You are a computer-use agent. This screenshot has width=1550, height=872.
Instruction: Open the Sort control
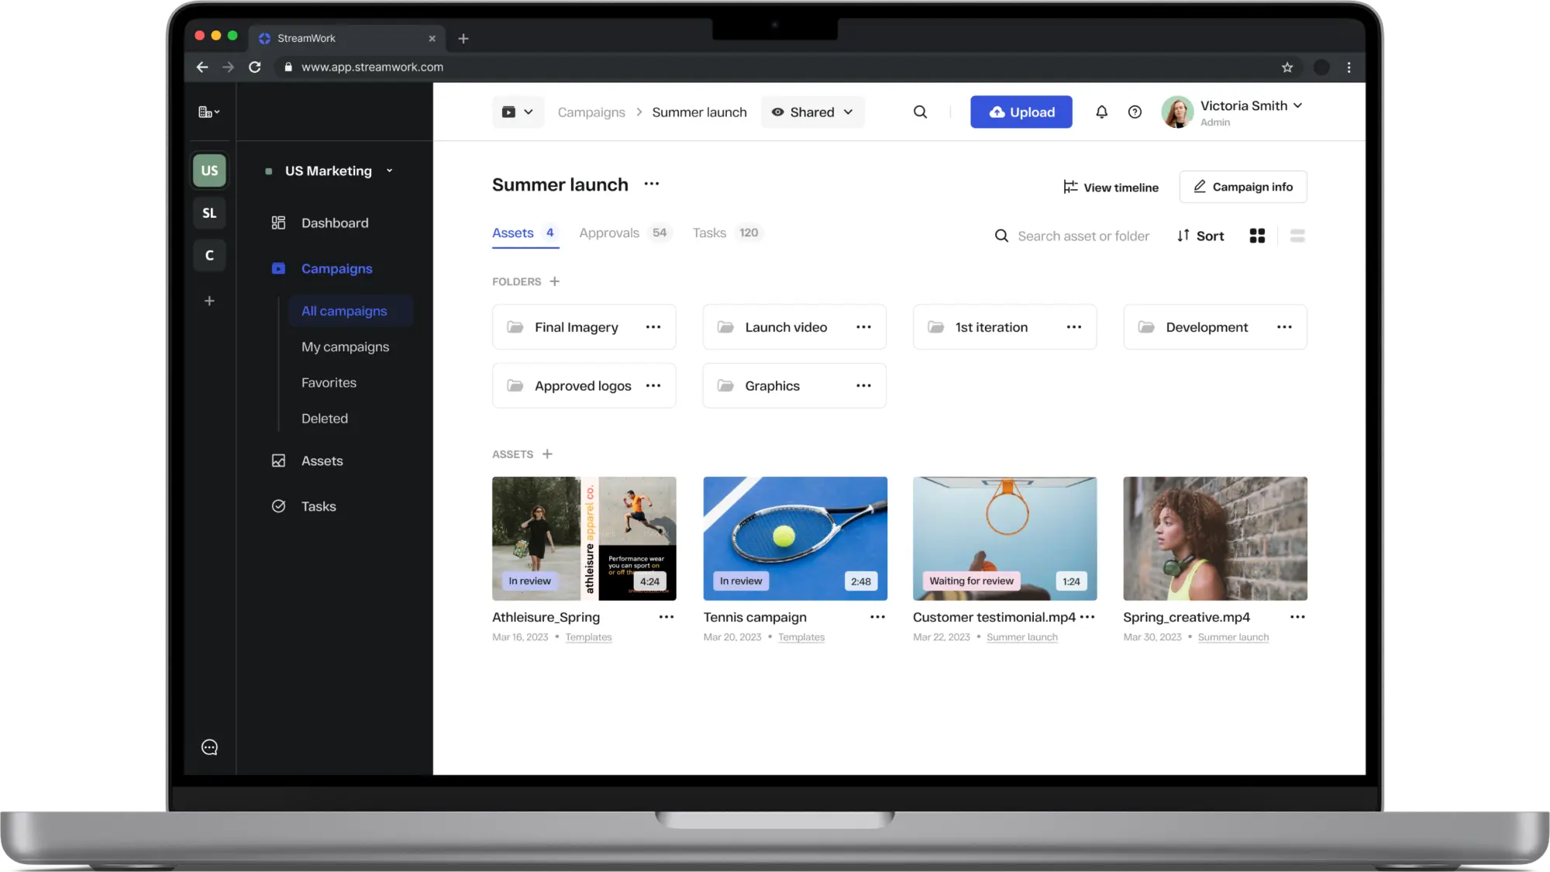click(1200, 236)
